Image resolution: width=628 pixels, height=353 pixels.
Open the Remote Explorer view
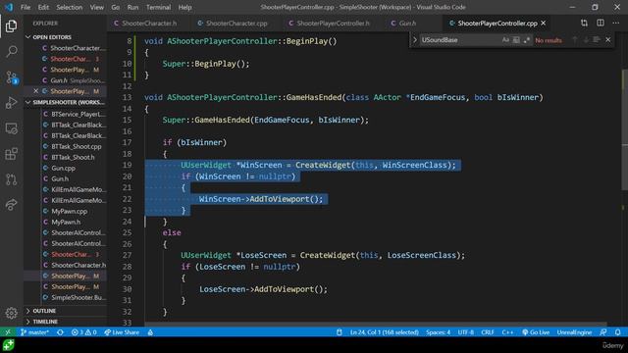tap(11, 128)
